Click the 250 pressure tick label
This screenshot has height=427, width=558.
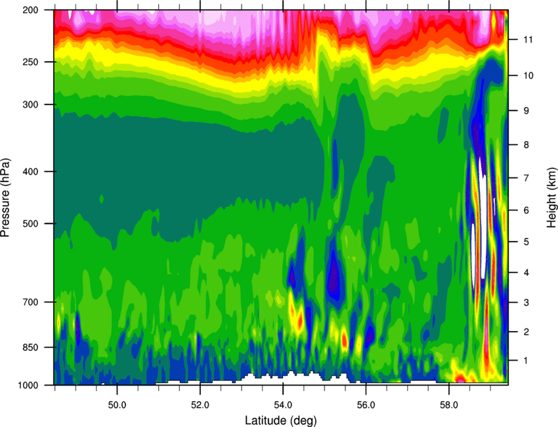tap(32, 62)
